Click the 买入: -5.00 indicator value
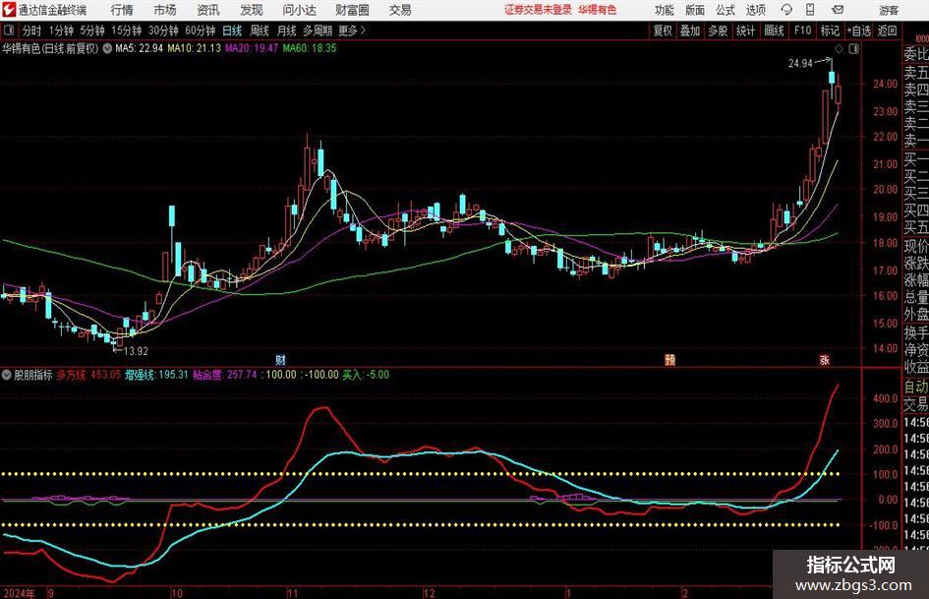 tap(366, 375)
